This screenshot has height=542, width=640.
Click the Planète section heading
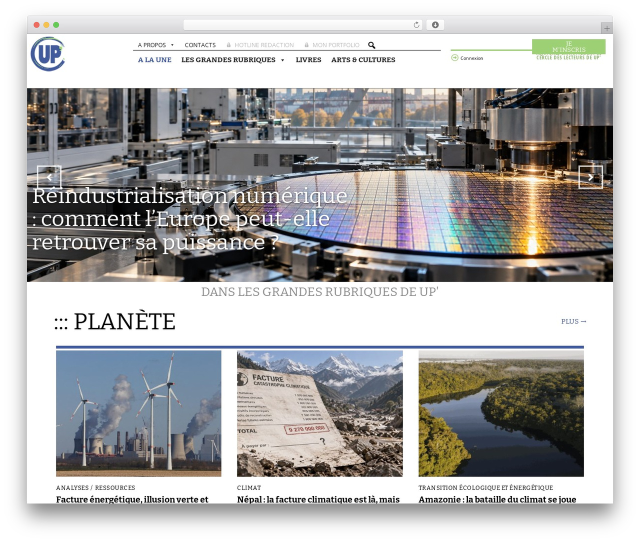[x=115, y=321]
